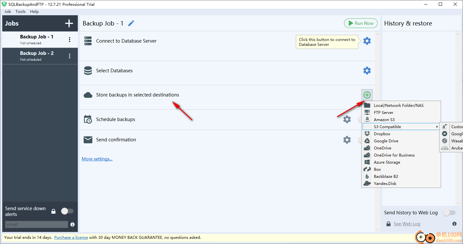Open Send confirmation gear settings
Screen dimensions: 463x244
347,140
